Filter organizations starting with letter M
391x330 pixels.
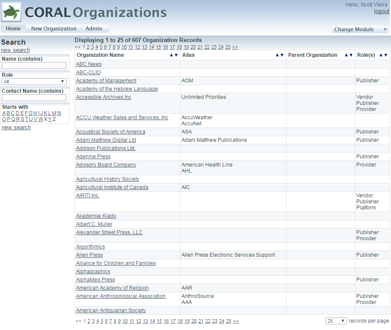click(x=54, y=113)
